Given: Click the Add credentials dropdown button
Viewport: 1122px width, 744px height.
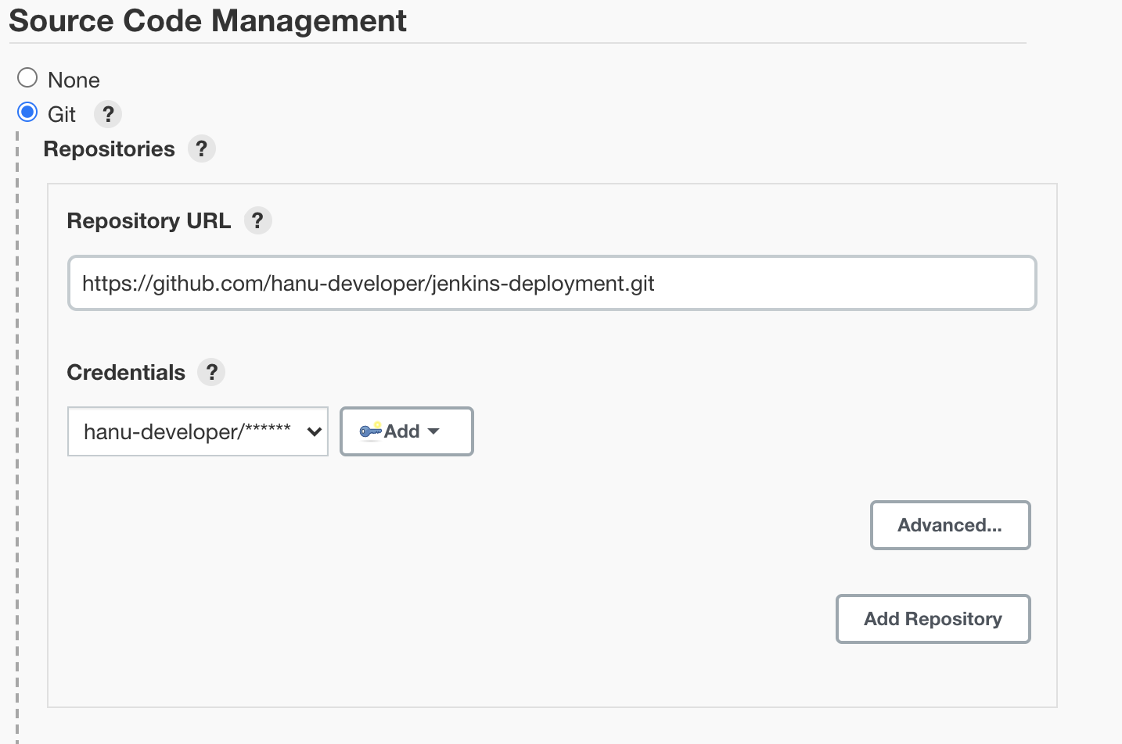Looking at the screenshot, I should (407, 431).
